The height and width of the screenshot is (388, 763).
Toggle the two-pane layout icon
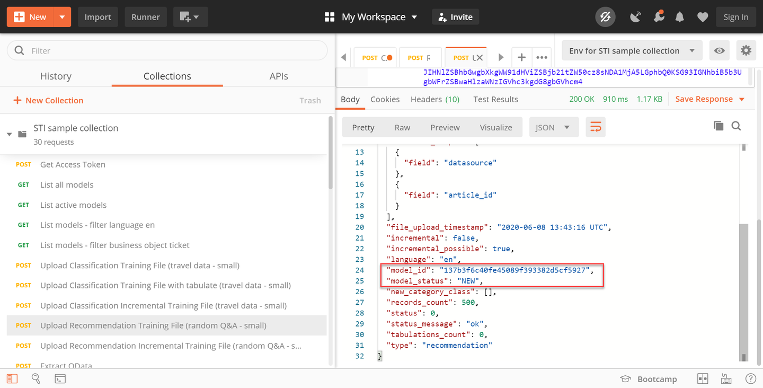pos(703,378)
